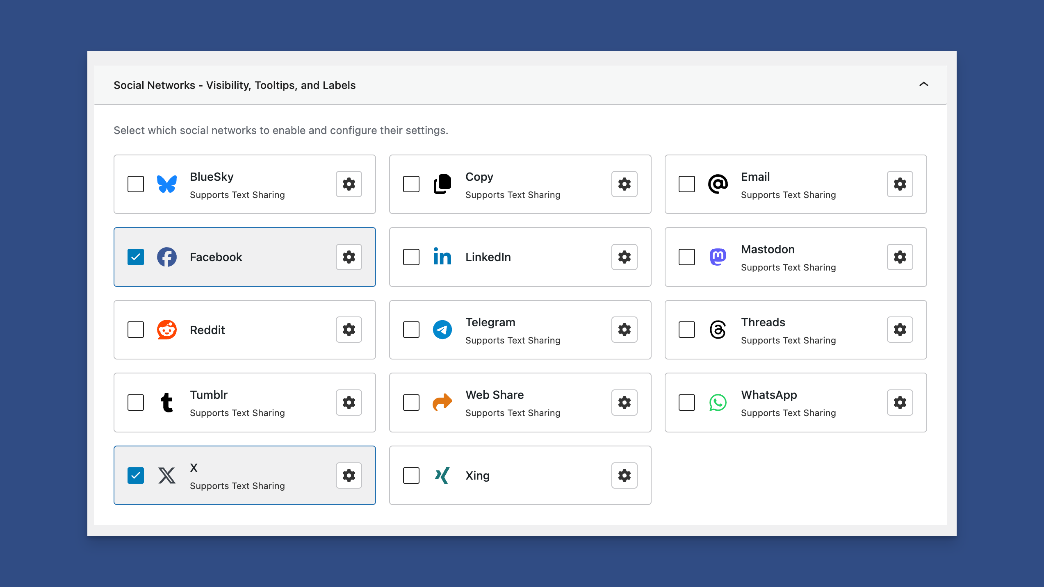Open settings gear for BlueSky

(349, 184)
